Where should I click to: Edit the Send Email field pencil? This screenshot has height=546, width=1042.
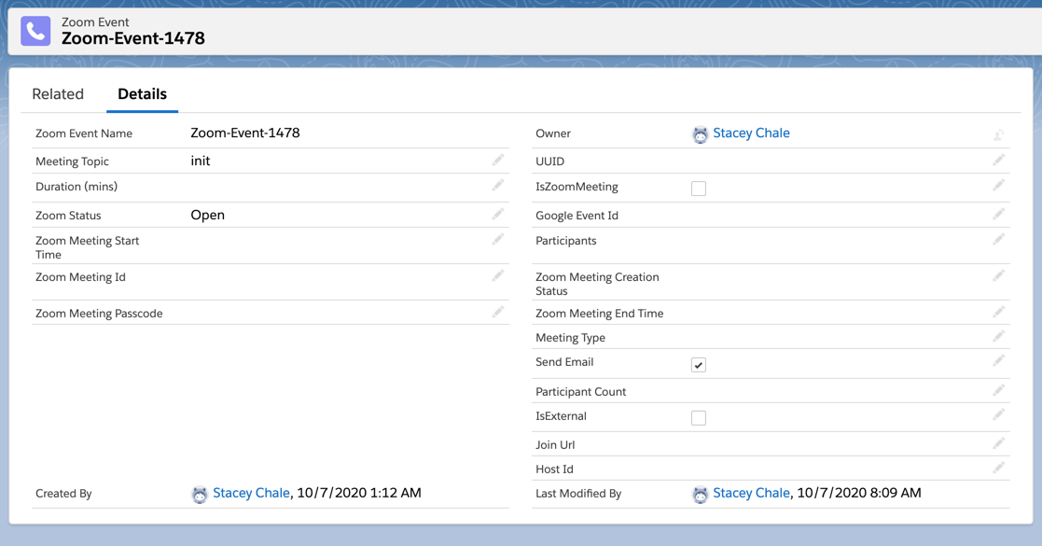pos(998,361)
